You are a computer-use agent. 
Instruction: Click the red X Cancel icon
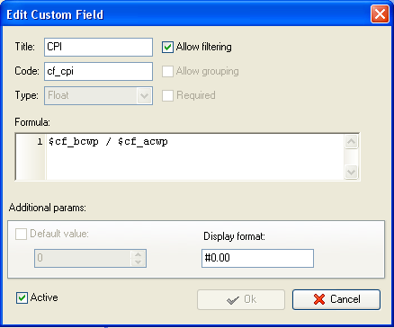click(x=319, y=299)
